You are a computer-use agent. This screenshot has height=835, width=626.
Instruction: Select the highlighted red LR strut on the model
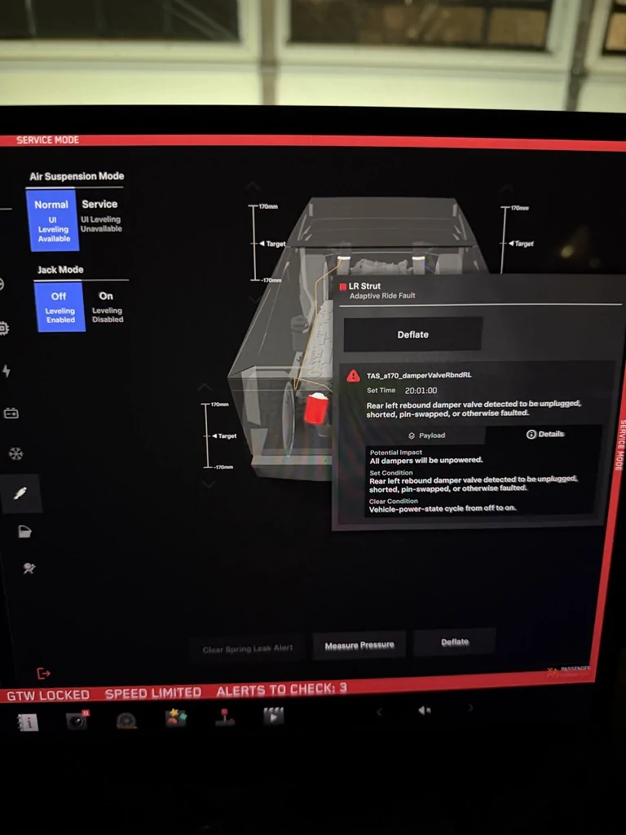pyautogui.click(x=316, y=409)
